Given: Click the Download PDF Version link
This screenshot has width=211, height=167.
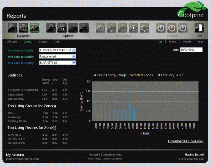Looking at the screenshot, I should (185, 141).
